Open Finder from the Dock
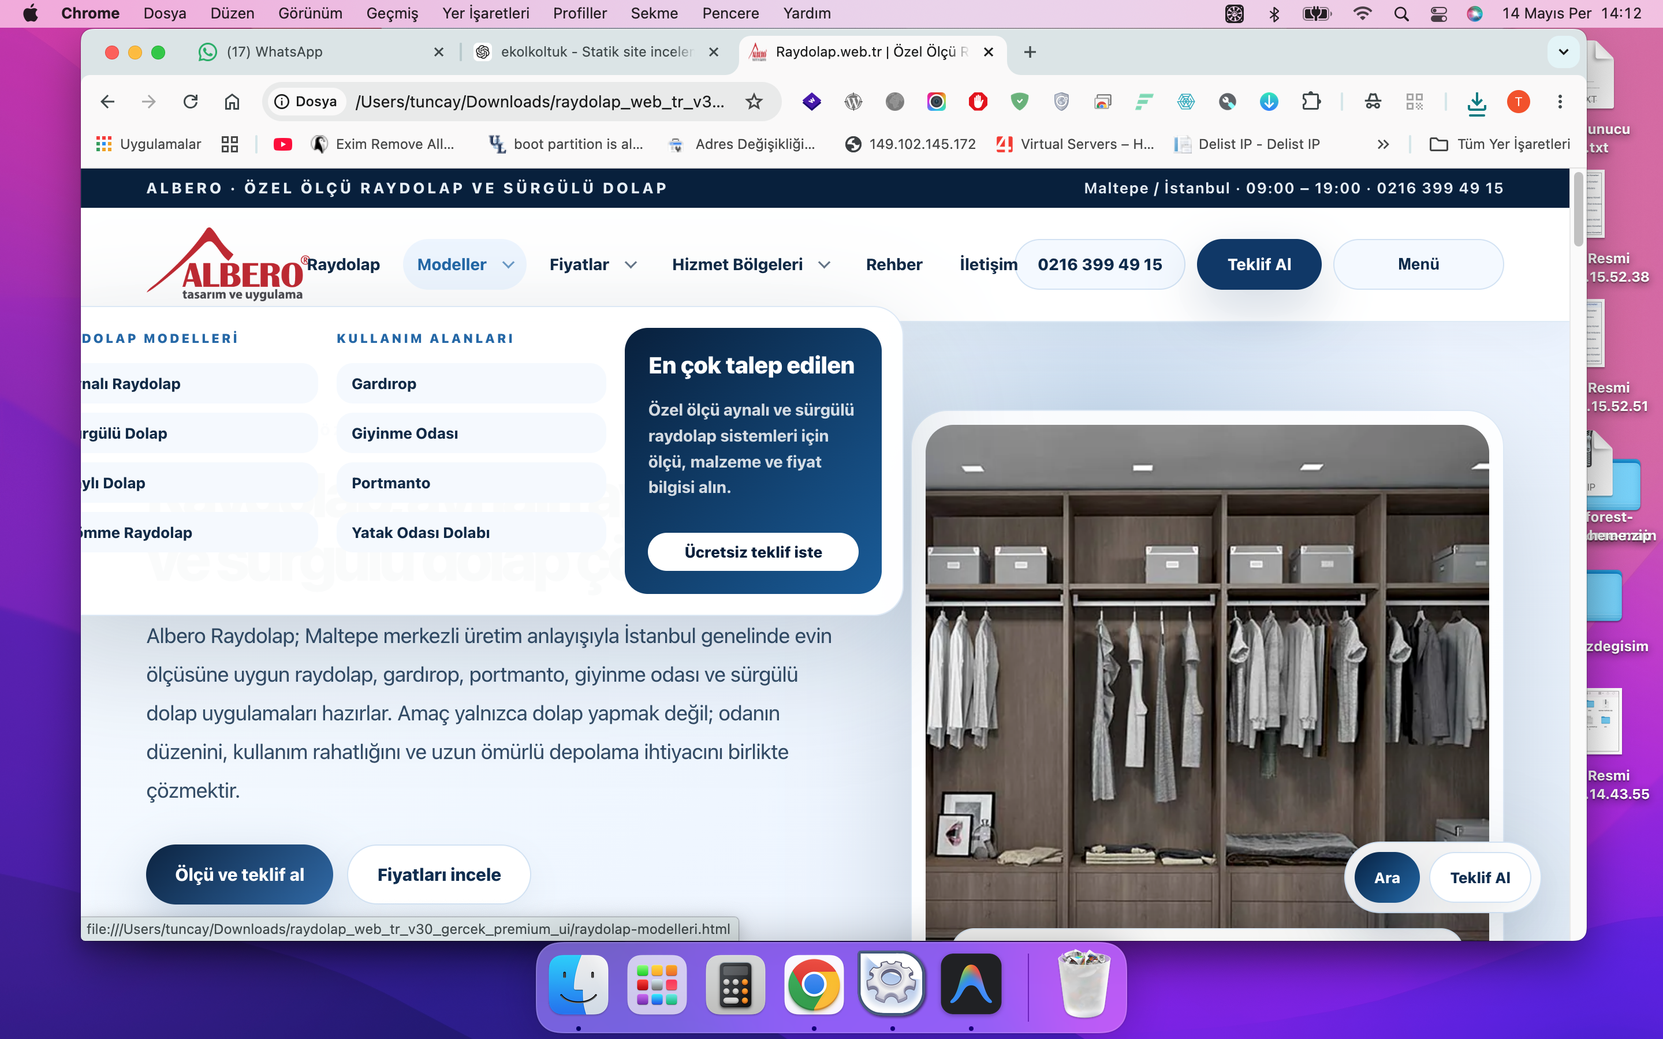1663x1039 pixels. coord(579,984)
